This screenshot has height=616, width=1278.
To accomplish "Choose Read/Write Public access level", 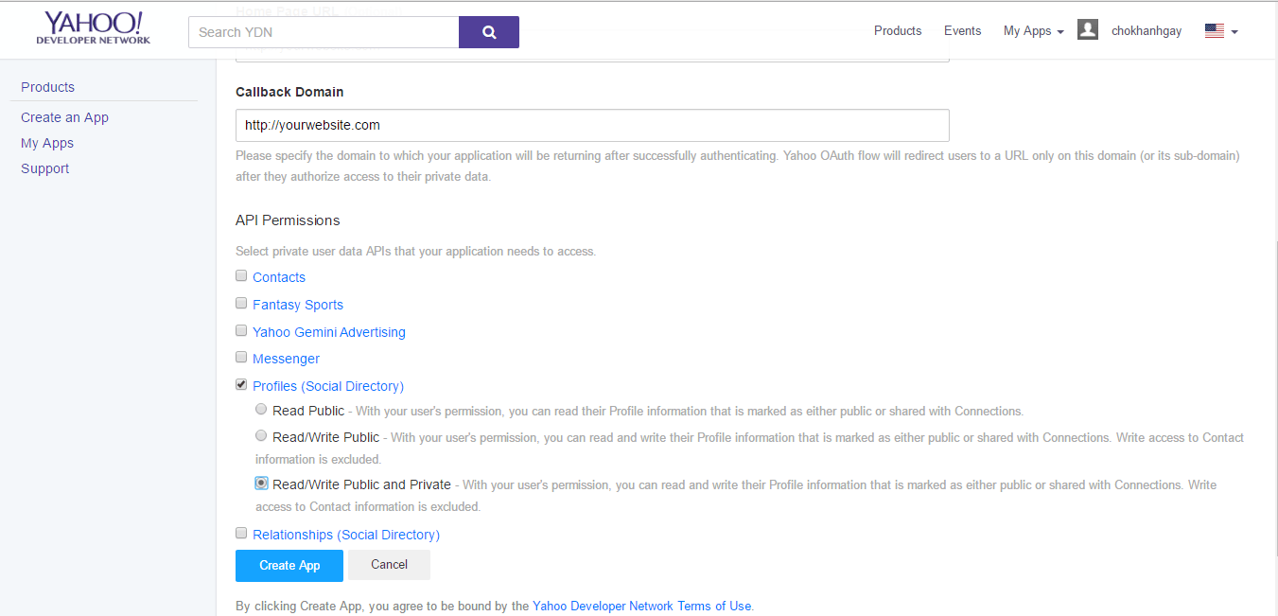I will point(261,435).
